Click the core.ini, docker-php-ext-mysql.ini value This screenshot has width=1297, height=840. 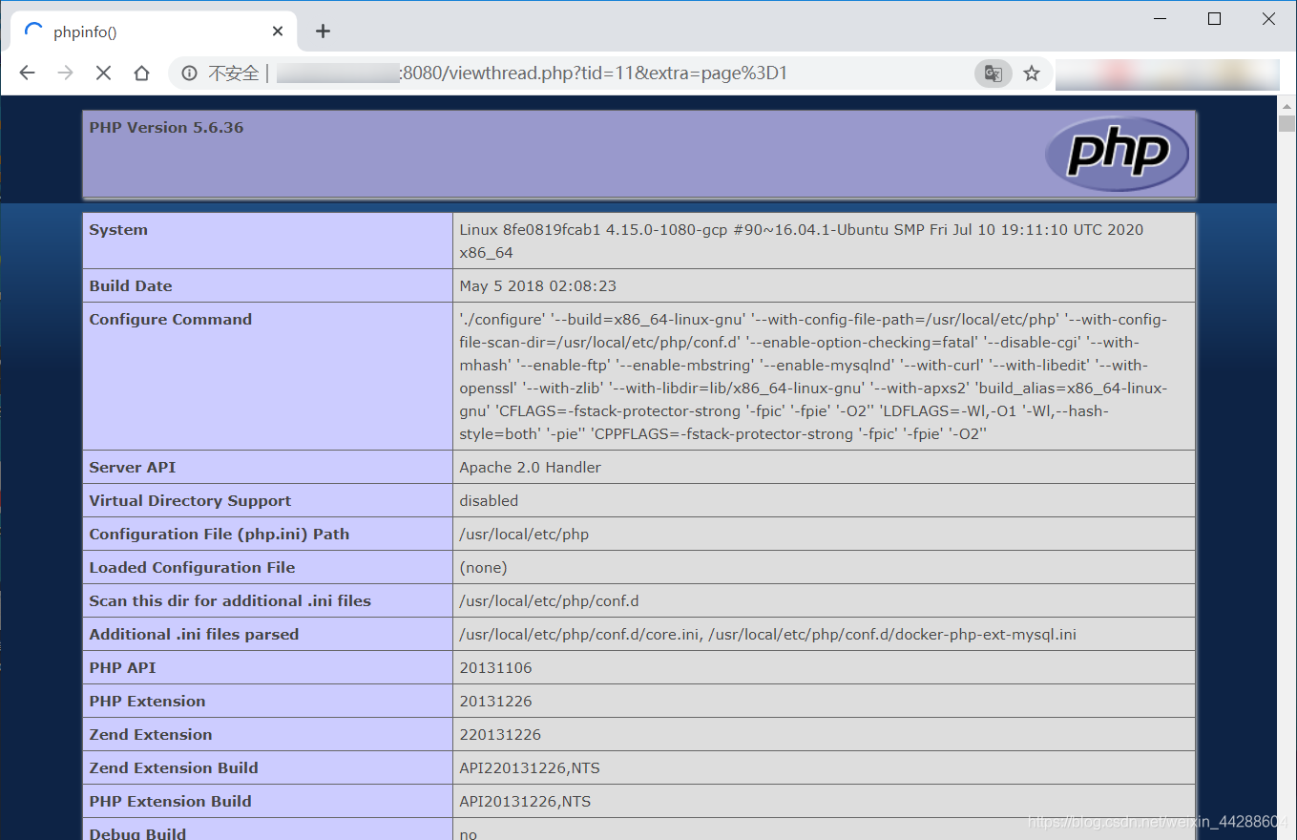pos(767,635)
